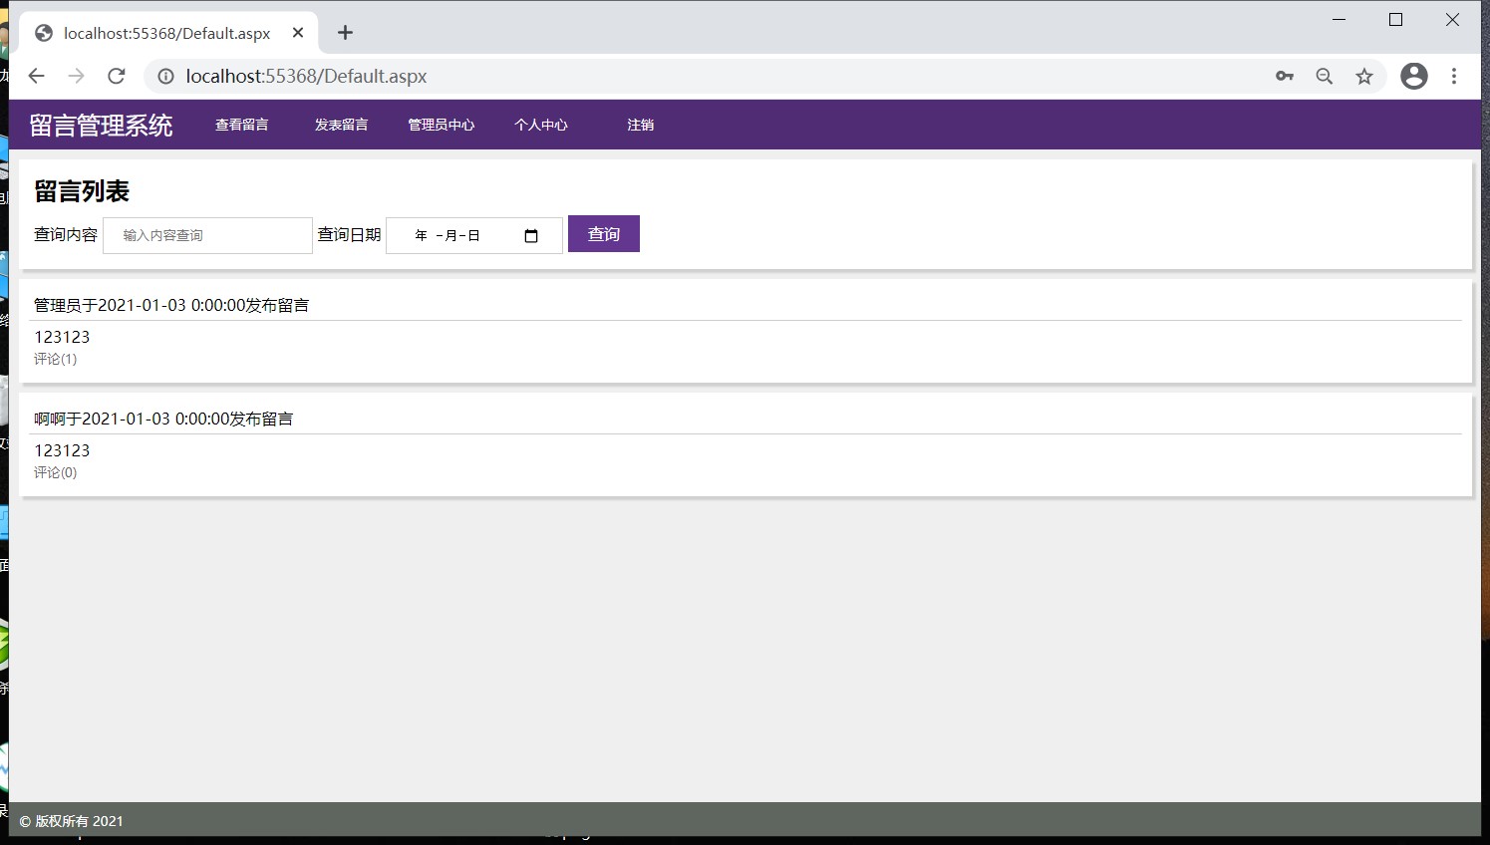This screenshot has width=1490, height=845.
Task: Bookmark this page with star icon
Action: pos(1364,76)
